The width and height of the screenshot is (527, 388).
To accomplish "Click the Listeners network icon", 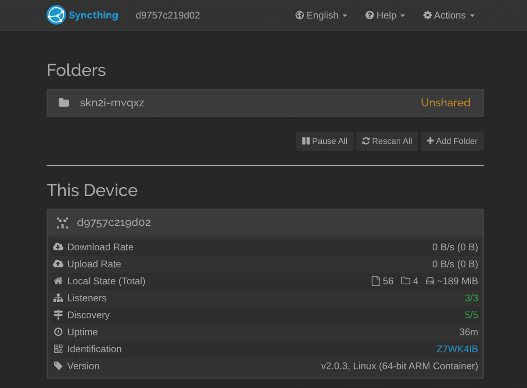I will coord(58,298).
